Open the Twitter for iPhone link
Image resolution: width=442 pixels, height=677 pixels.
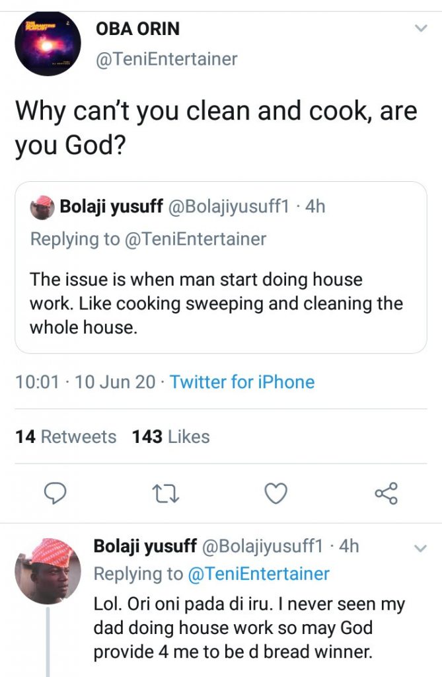point(242,382)
